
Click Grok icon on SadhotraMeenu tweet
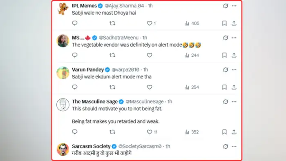click(x=226, y=38)
